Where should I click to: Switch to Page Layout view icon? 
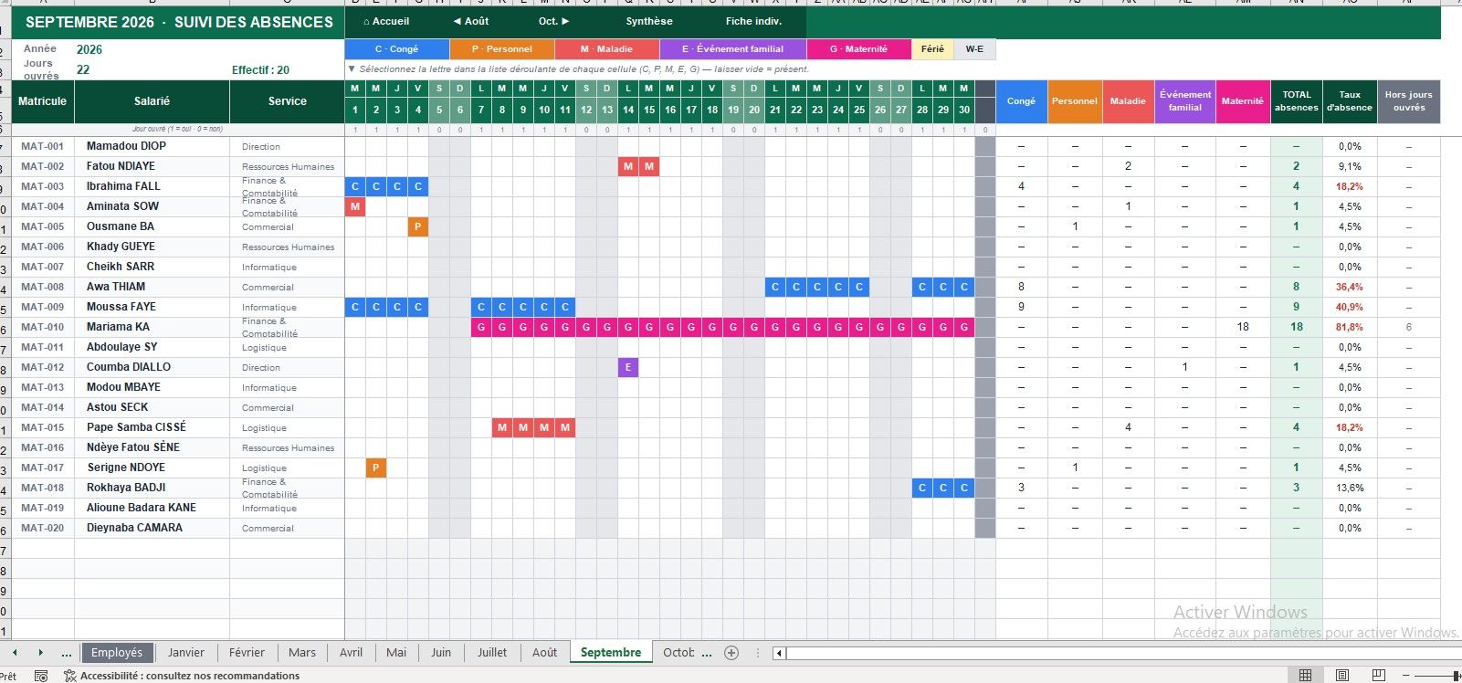[x=1342, y=676]
